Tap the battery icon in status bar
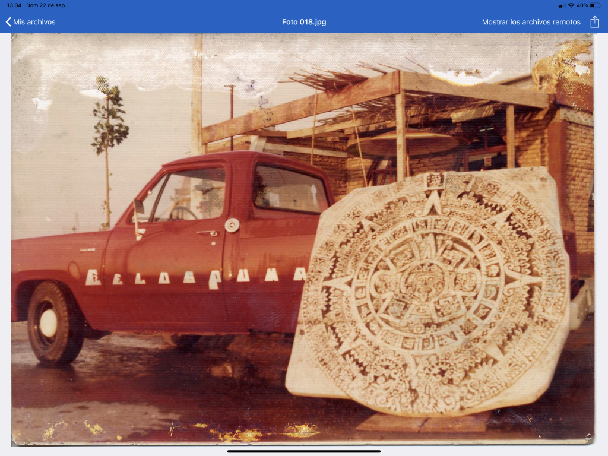608x456 pixels. click(596, 5)
